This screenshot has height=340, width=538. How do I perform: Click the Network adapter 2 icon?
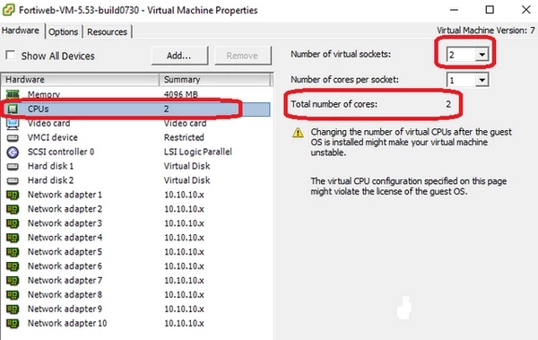tap(13, 210)
